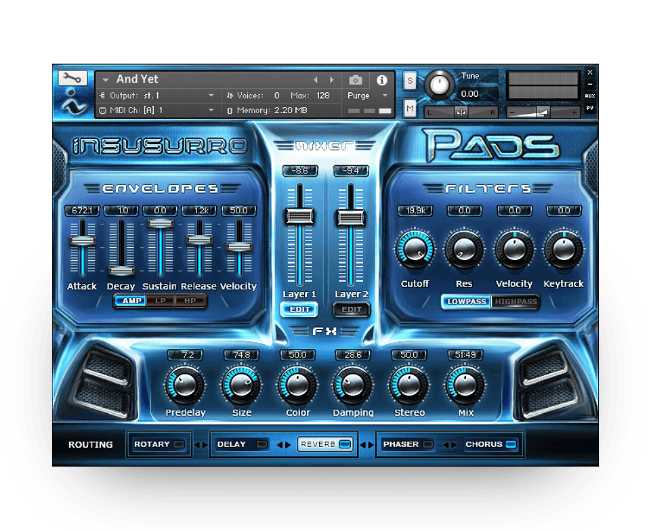651x531 pixels.
Task: Click the Layer 1 level value -8.6
Action: tap(300, 171)
